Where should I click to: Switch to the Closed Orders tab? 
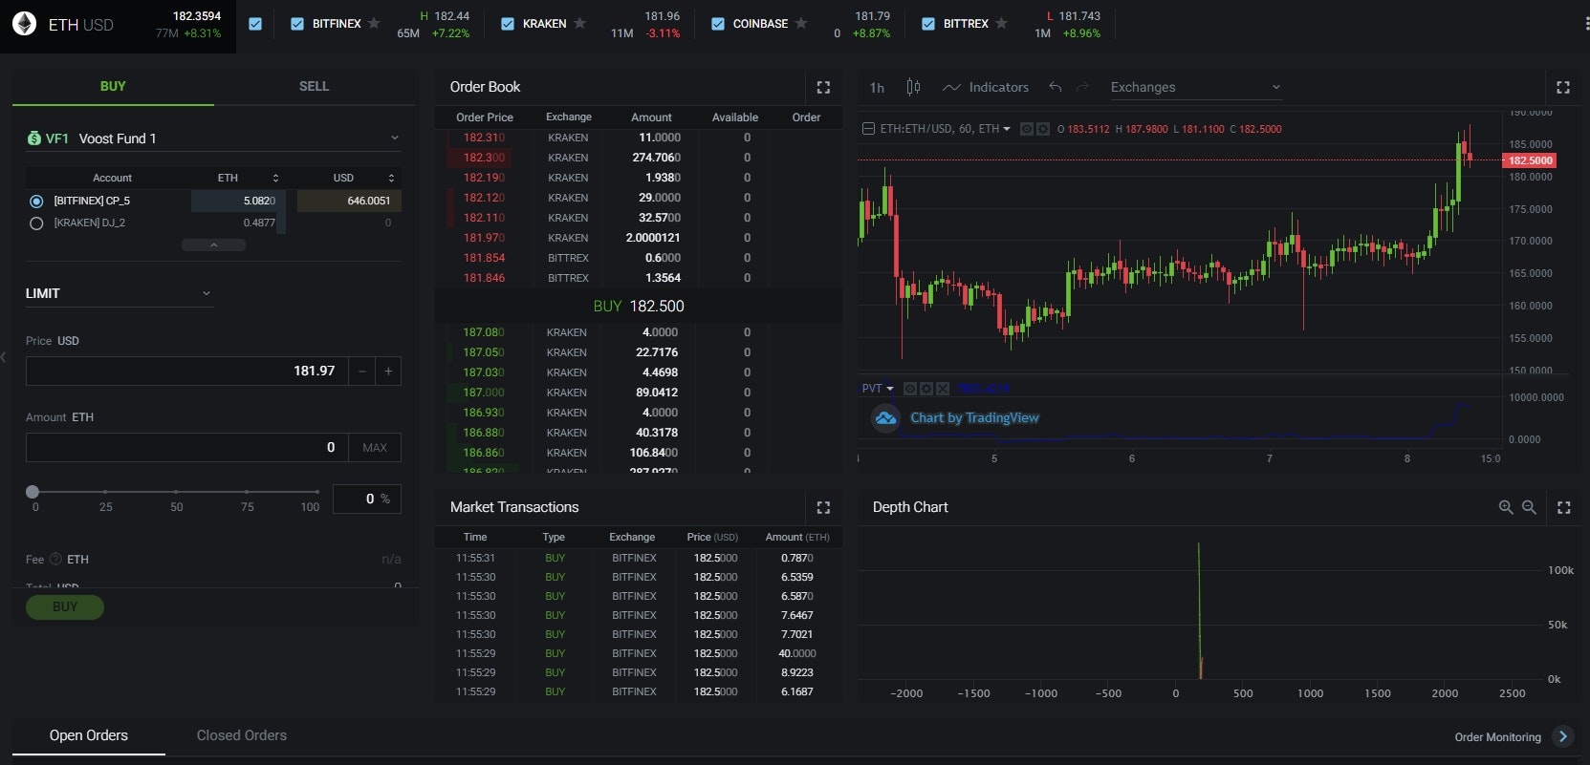(x=242, y=735)
